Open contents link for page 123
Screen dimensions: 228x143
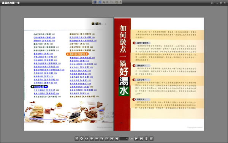coord(49,70)
